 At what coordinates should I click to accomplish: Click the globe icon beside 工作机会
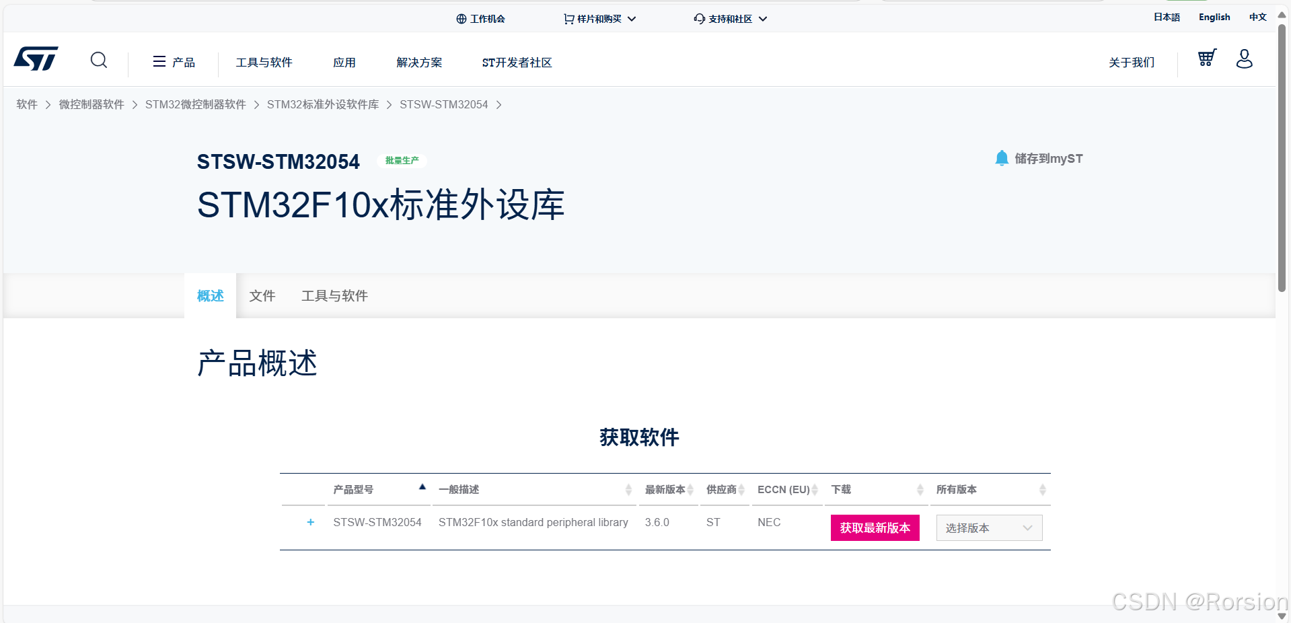(462, 19)
